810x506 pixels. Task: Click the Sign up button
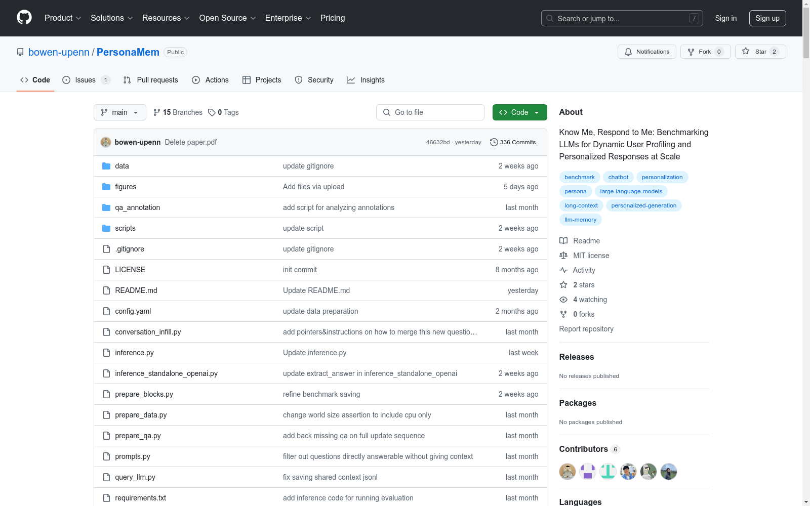[x=767, y=18]
